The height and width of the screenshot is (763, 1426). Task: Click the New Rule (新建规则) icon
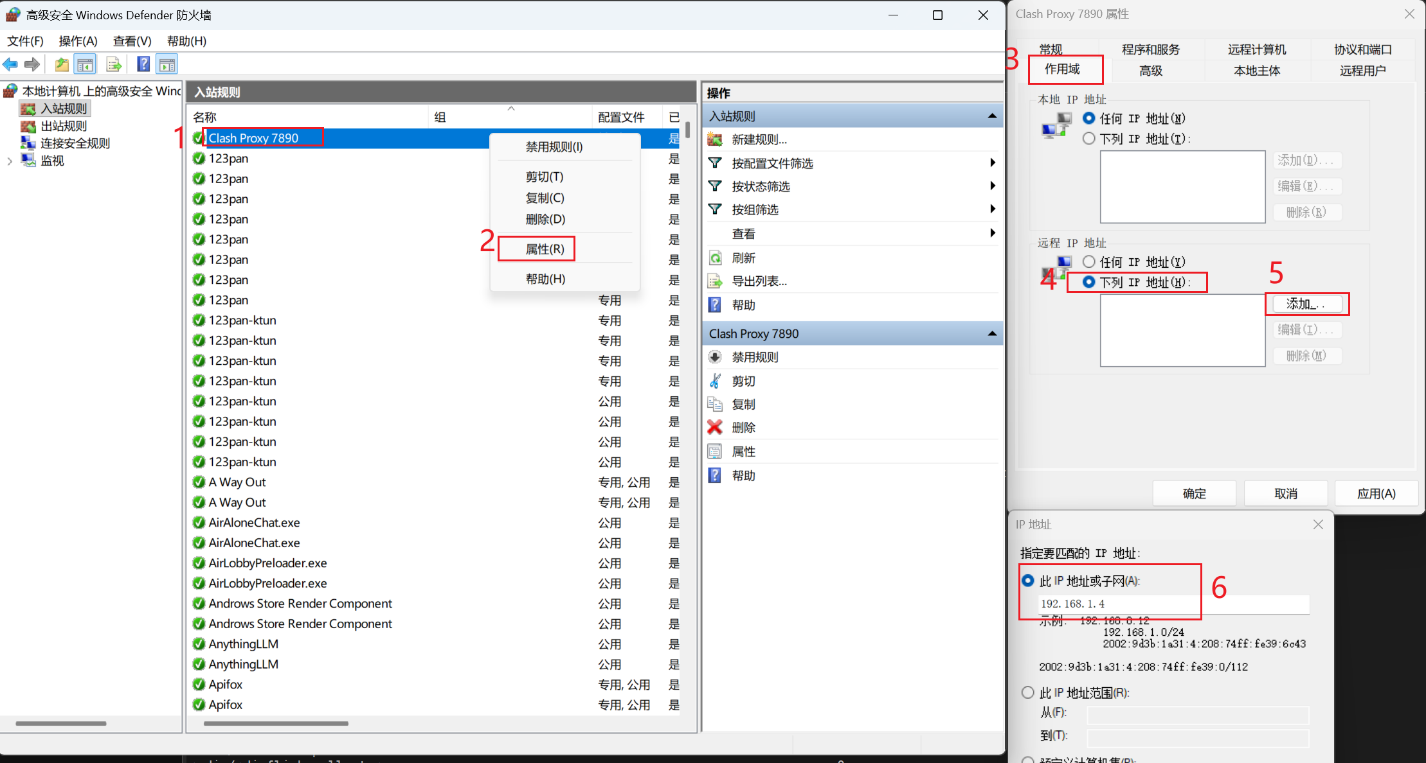(715, 139)
